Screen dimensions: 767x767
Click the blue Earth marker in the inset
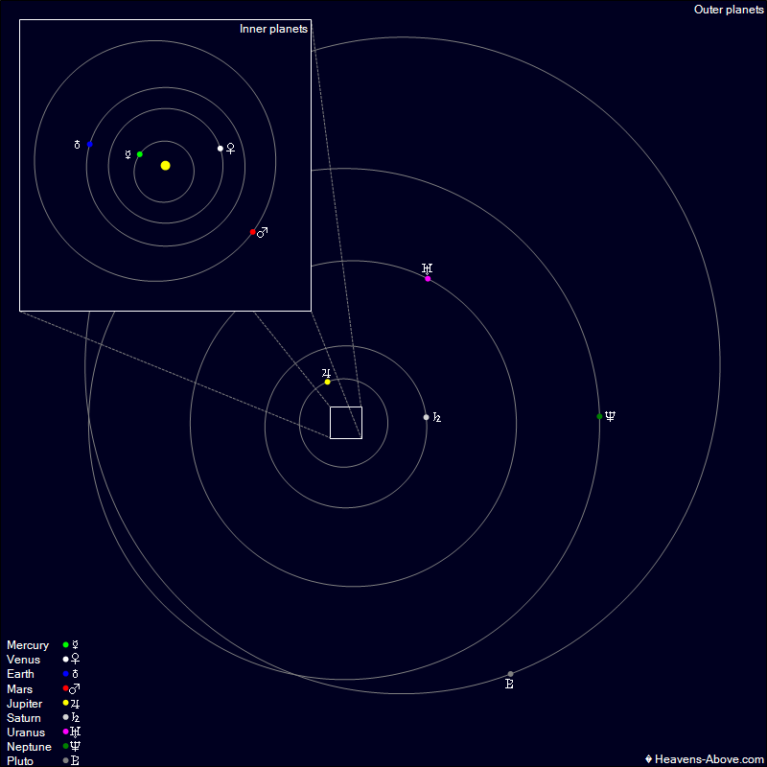point(90,144)
